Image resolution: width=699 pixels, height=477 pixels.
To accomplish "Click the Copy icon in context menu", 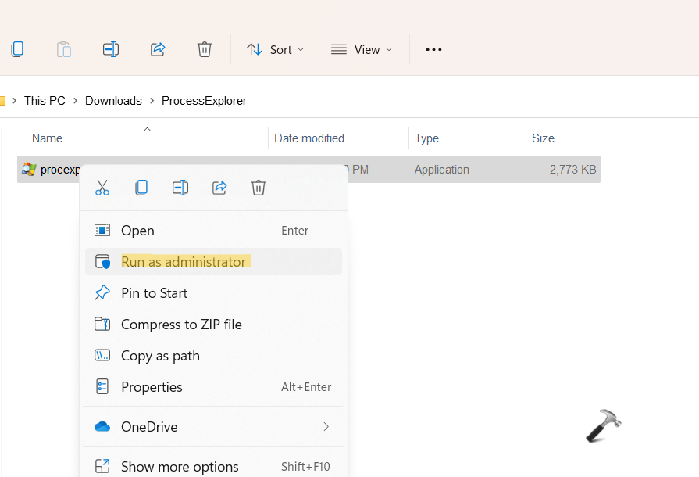I will click(x=141, y=188).
